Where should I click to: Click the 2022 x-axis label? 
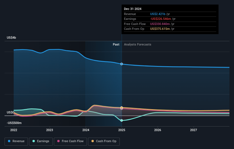point(14,130)
